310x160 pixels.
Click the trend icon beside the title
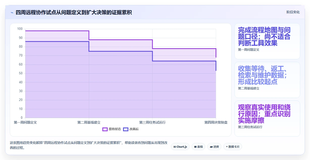click(x=12, y=12)
